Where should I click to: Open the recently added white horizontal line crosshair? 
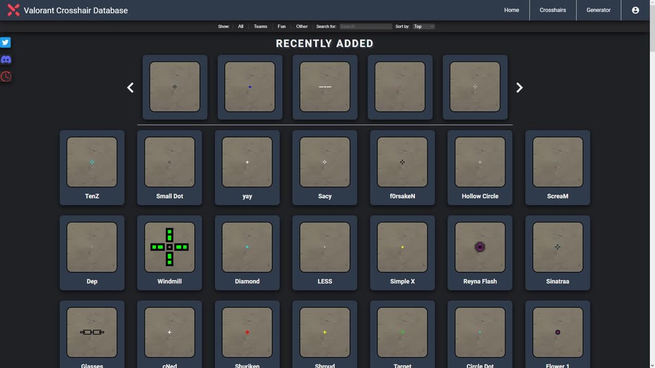pyautogui.click(x=325, y=87)
